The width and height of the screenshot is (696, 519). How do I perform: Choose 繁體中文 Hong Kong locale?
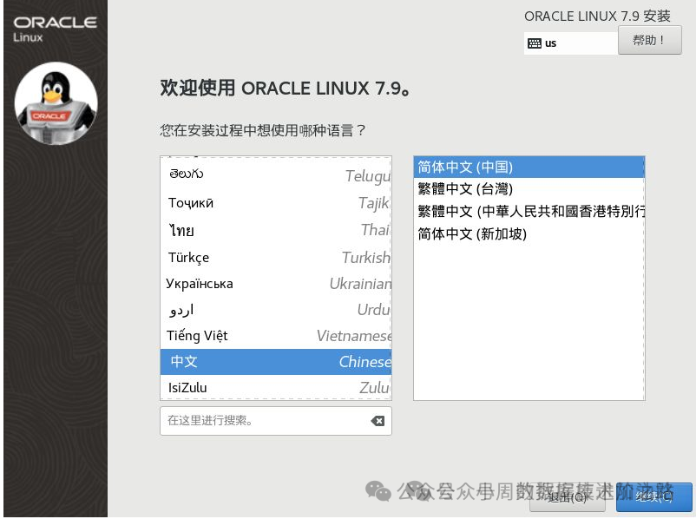tap(529, 211)
